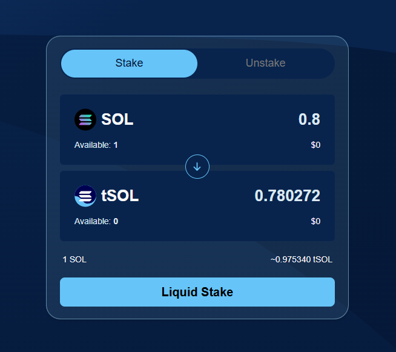The height and width of the screenshot is (352, 396).
Task: Click the word Available in SOL card
Action: (x=91, y=145)
